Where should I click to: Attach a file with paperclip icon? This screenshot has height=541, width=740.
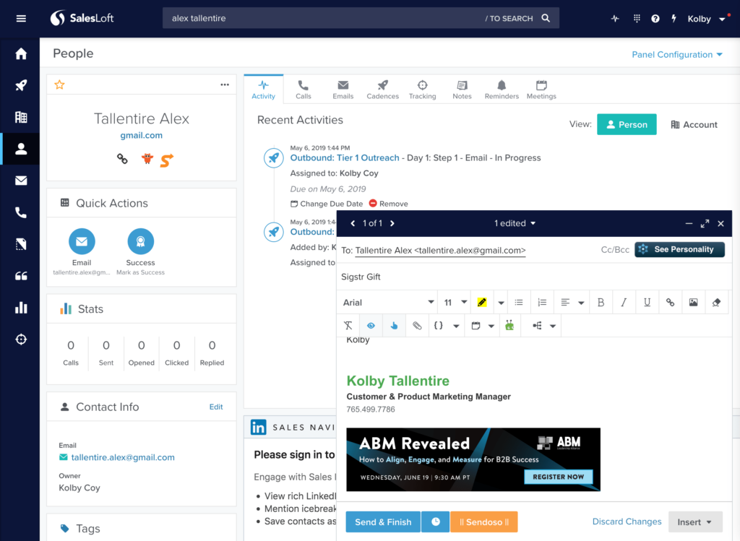pos(417,326)
